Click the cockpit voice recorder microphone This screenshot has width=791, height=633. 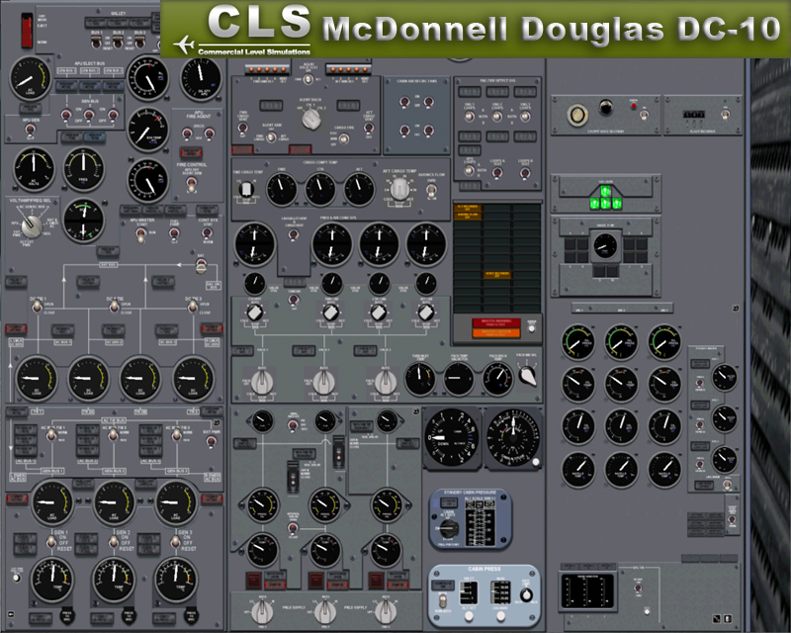577,115
